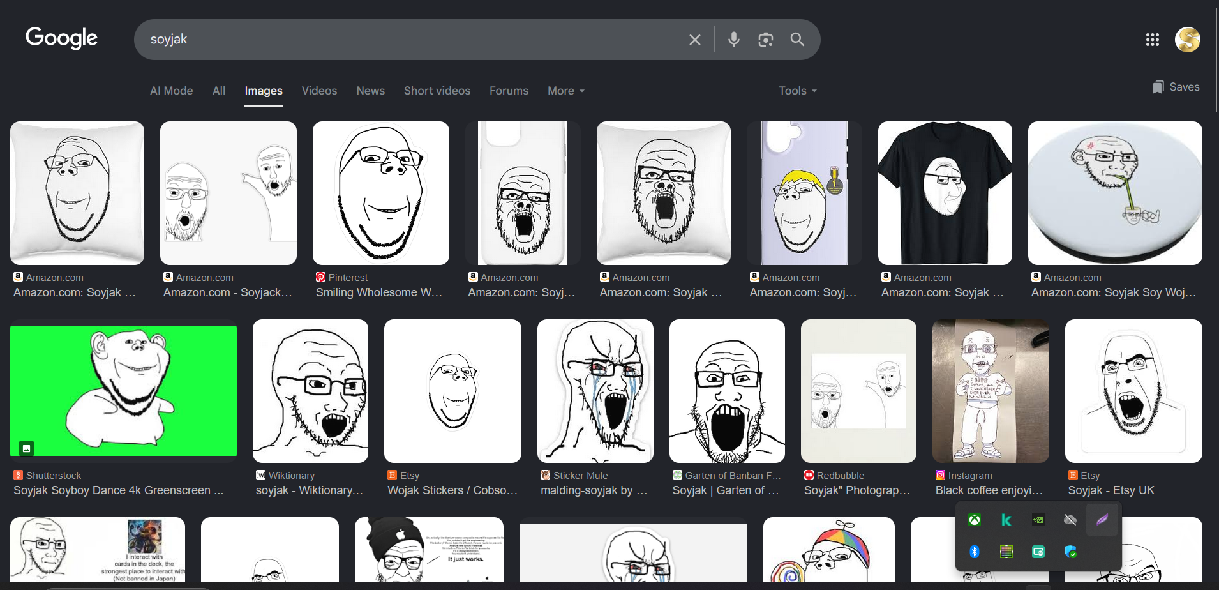The width and height of the screenshot is (1219, 590).
Task: Open Search by image camera icon
Action: [x=765, y=40]
